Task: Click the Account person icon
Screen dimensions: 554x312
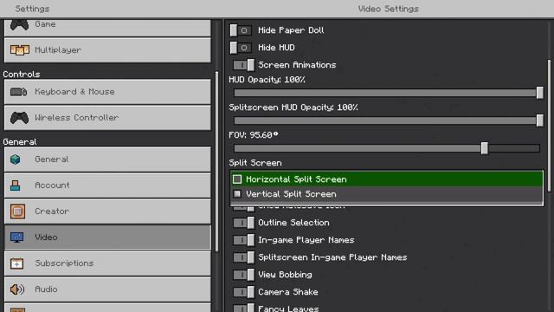Action: tap(16, 185)
